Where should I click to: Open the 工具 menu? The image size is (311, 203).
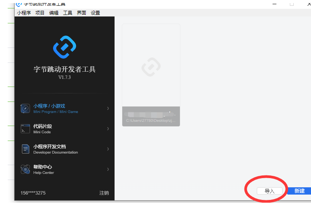68,13
